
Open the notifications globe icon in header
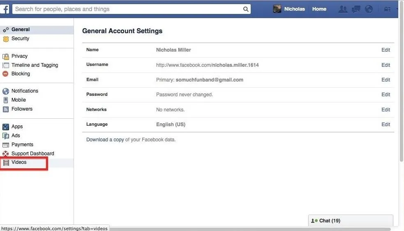[x=369, y=9]
